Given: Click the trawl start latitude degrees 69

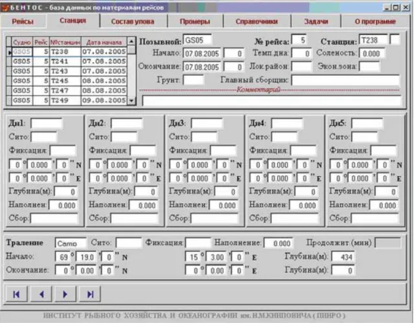Looking at the screenshot, I should (63, 257).
